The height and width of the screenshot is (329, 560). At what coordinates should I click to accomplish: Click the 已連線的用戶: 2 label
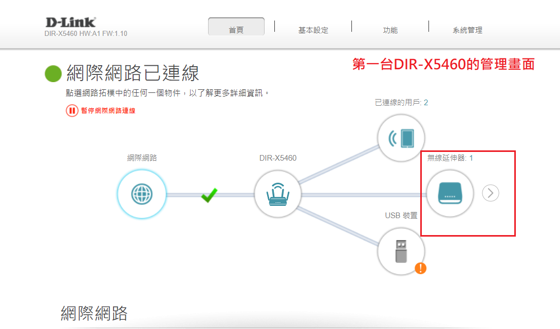click(x=401, y=103)
